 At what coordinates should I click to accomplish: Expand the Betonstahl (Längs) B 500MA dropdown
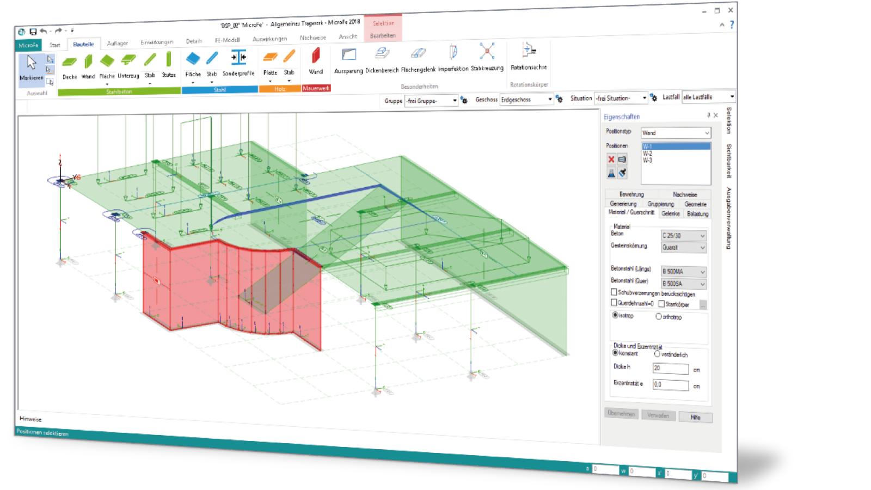(684, 272)
